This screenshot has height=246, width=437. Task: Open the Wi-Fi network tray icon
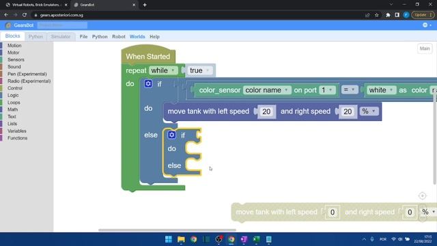click(x=393, y=239)
